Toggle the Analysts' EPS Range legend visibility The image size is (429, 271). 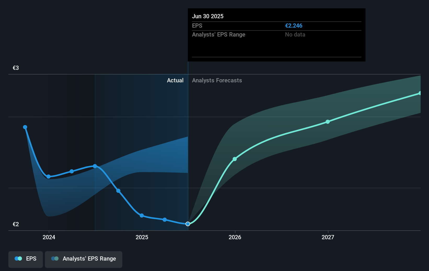click(84, 259)
